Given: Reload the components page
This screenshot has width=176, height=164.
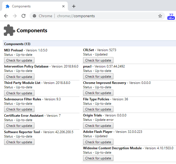Looking at the screenshot, I should click(24, 16).
